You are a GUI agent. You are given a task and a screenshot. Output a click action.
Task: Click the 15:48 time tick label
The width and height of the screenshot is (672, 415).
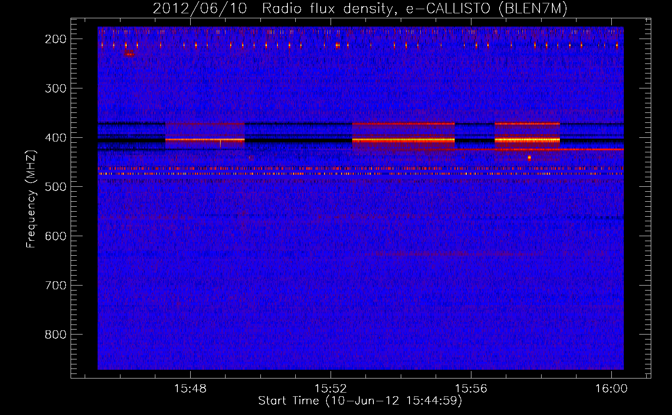(190, 389)
